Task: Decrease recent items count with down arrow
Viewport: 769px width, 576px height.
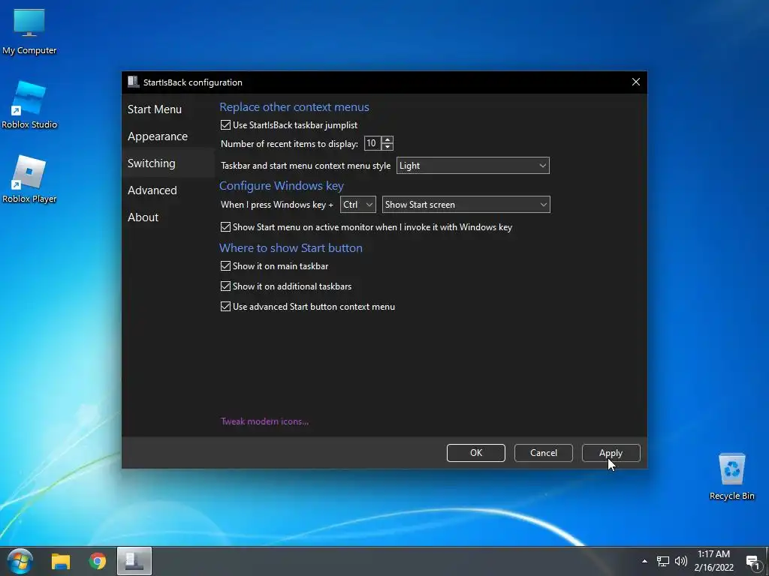Action: pos(388,147)
